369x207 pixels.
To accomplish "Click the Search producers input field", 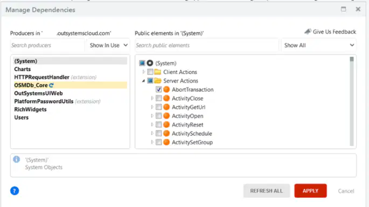I will 47,45.
